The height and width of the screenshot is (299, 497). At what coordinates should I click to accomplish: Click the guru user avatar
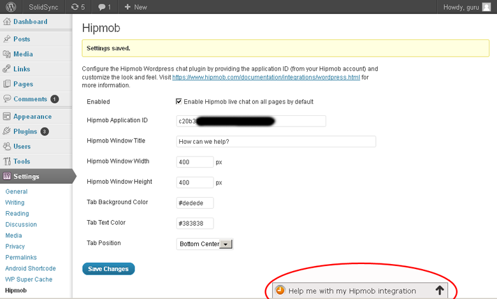click(x=487, y=7)
